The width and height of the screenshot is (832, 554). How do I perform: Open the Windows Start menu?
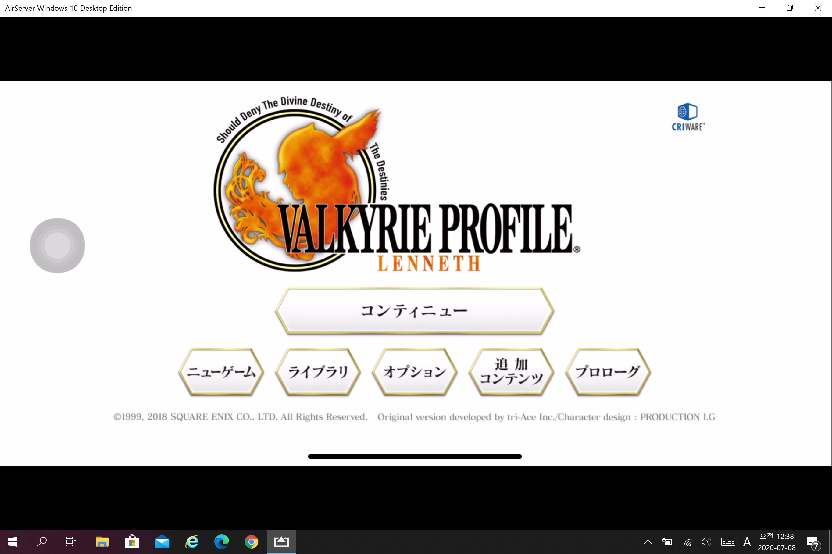[12, 541]
